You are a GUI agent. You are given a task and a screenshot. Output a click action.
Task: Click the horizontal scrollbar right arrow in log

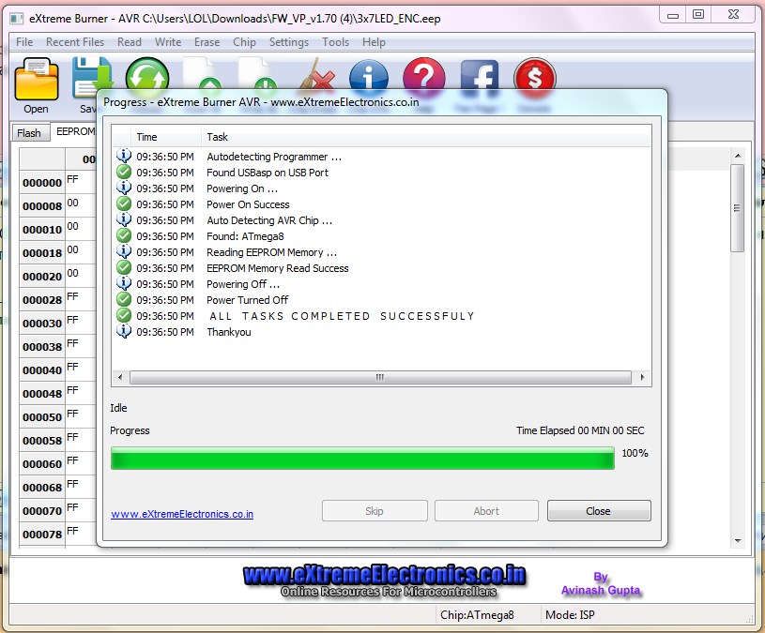point(642,377)
